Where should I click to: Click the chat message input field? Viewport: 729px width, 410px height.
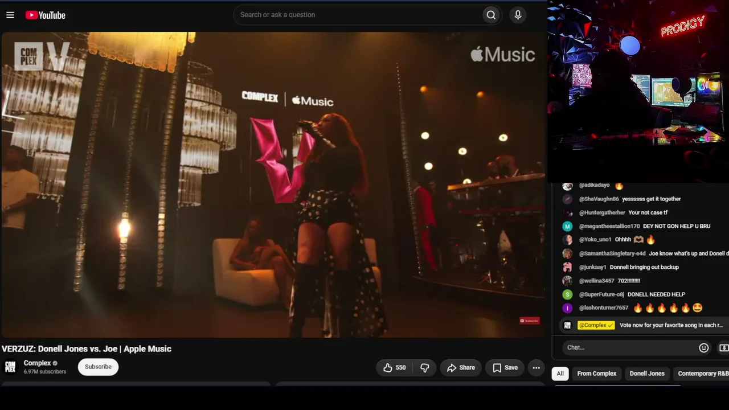click(x=629, y=347)
